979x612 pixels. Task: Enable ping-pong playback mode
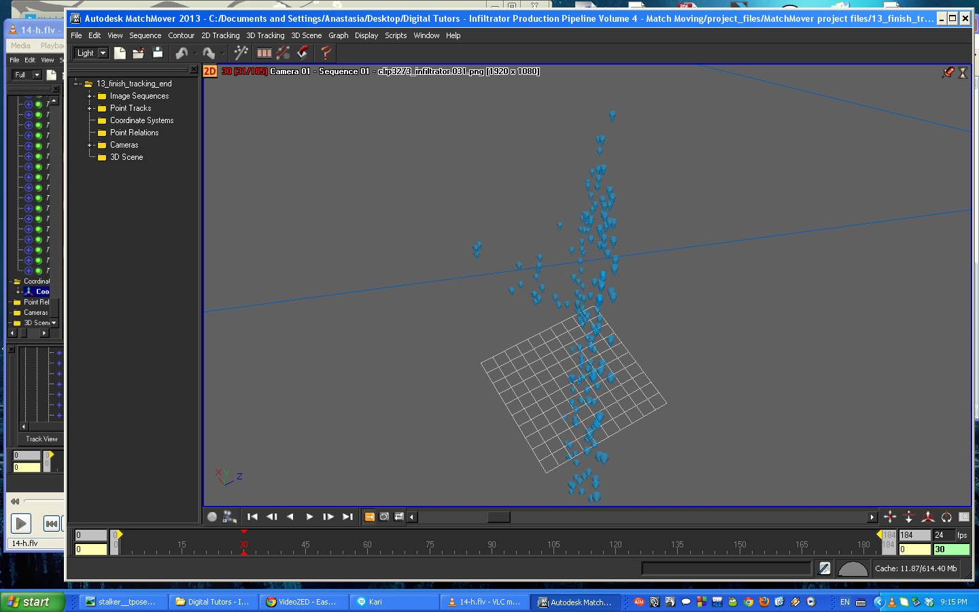(x=399, y=517)
